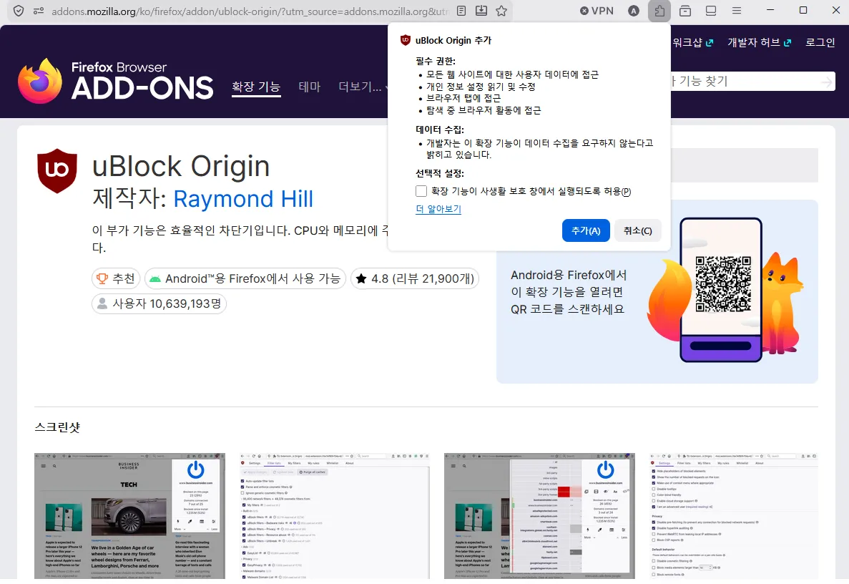Close the browser window

click(x=835, y=10)
